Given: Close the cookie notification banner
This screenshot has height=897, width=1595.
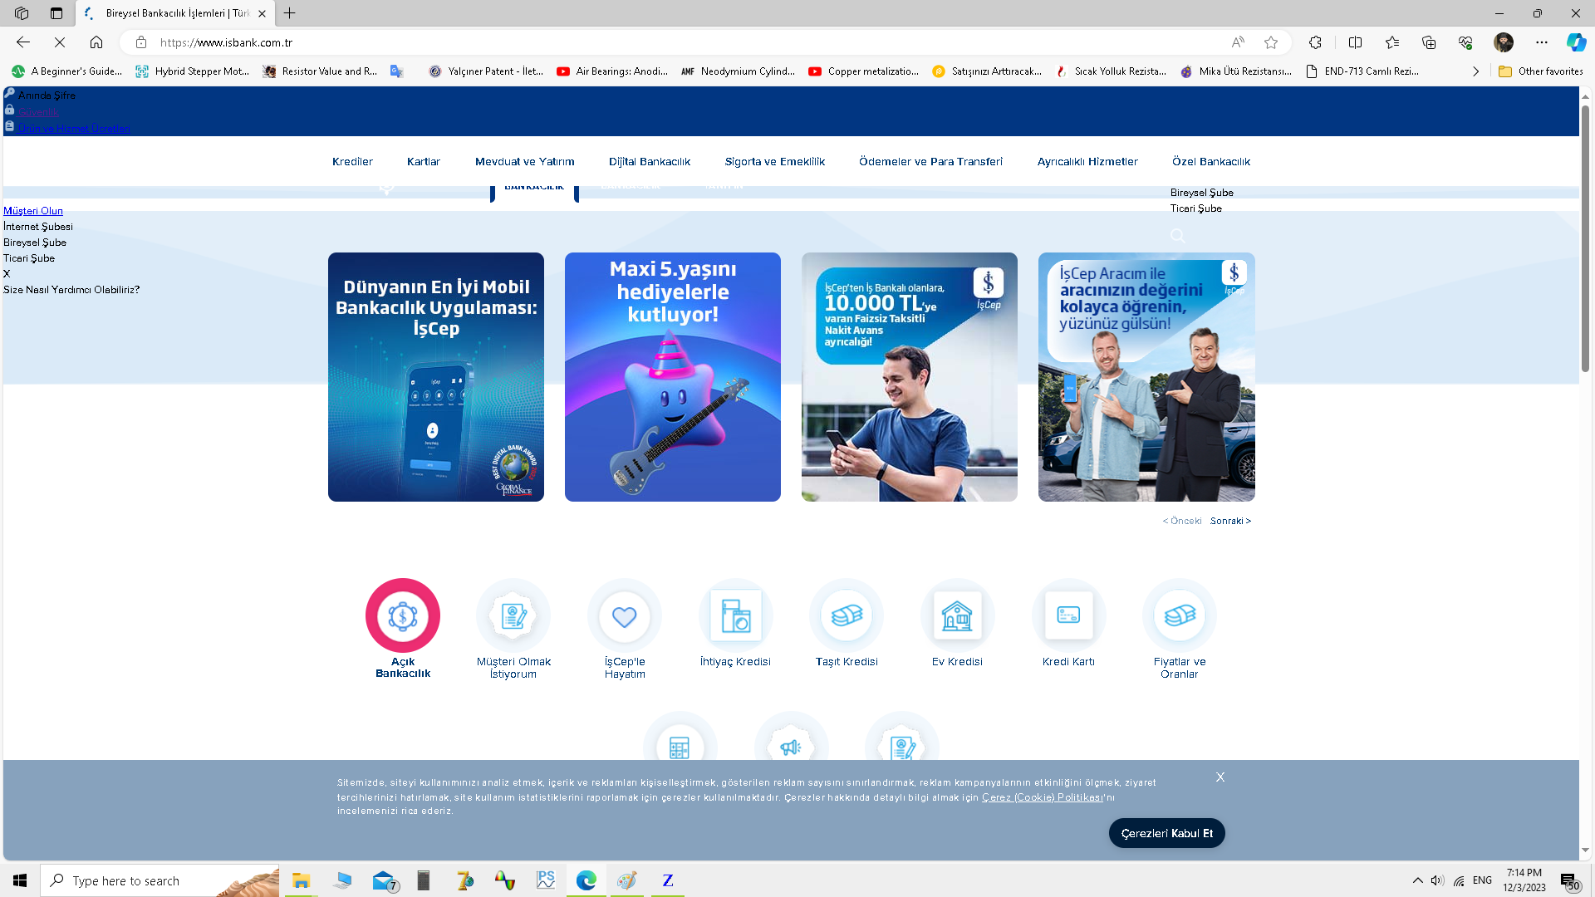Looking at the screenshot, I should (x=1220, y=777).
